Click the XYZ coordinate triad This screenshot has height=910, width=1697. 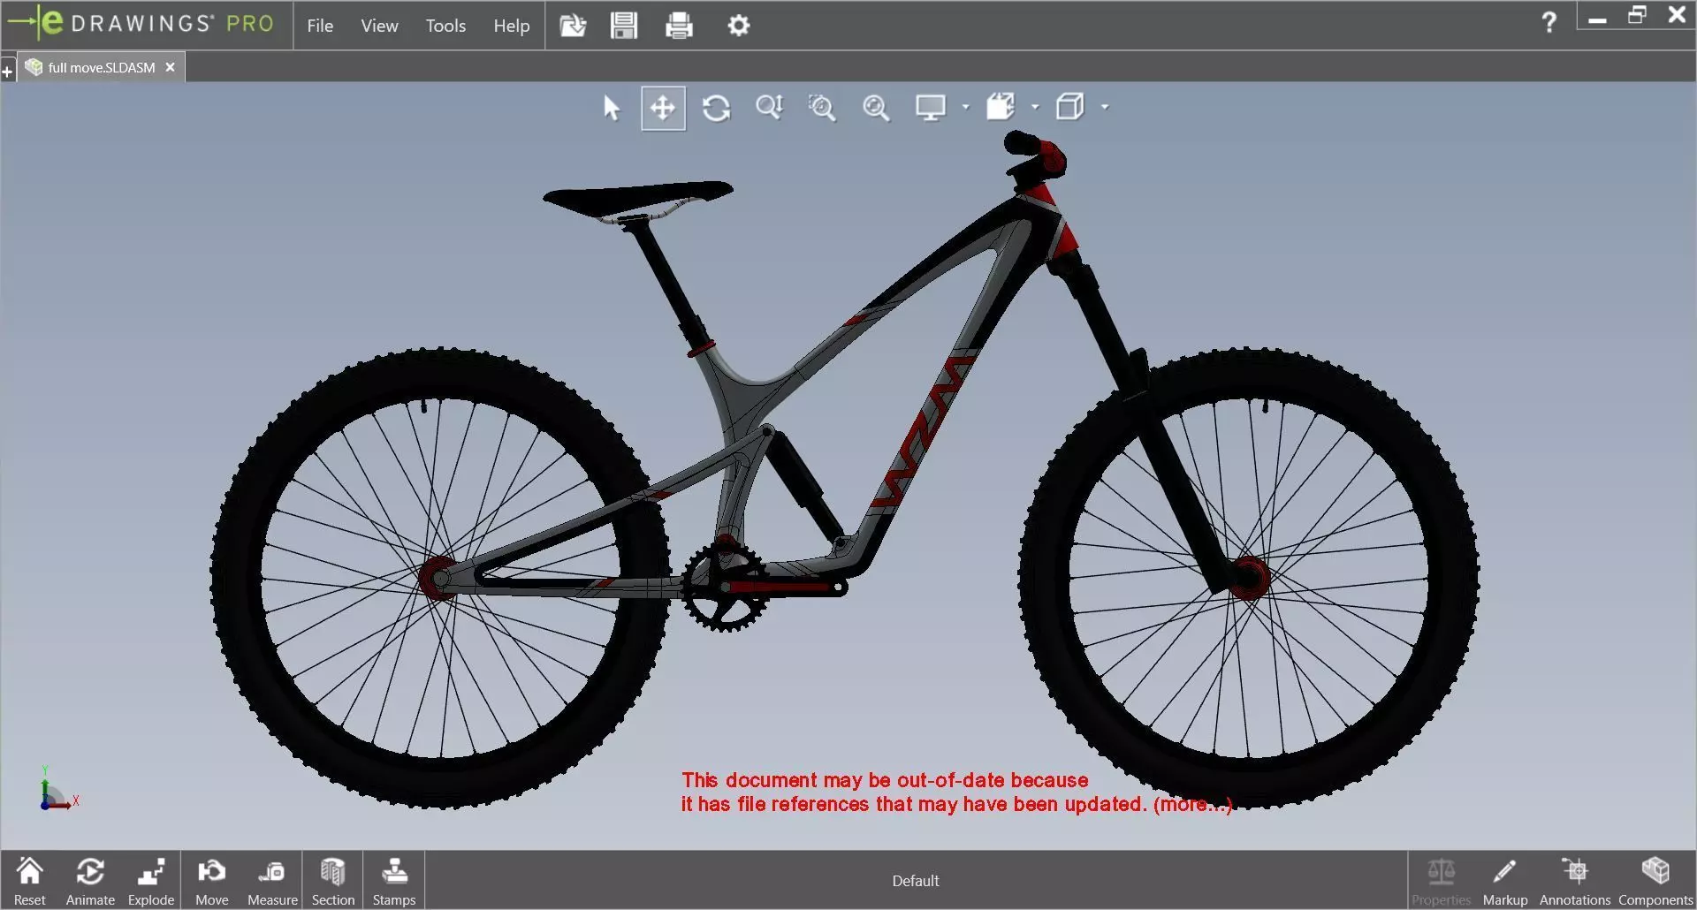(x=58, y=789)
